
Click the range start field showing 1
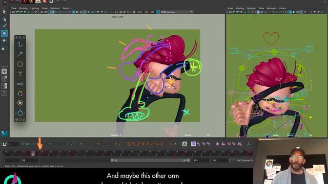click(x=11, y=160)
